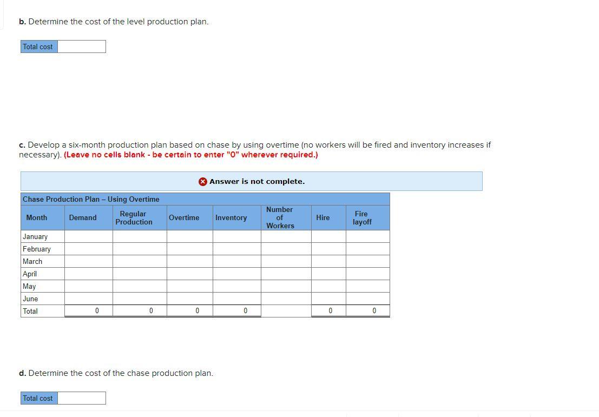Select May Fire layoff cell

pyautogui.click(x=368, y=286)
